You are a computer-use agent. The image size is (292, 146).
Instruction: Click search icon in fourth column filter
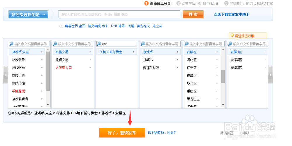coord(143,44)
